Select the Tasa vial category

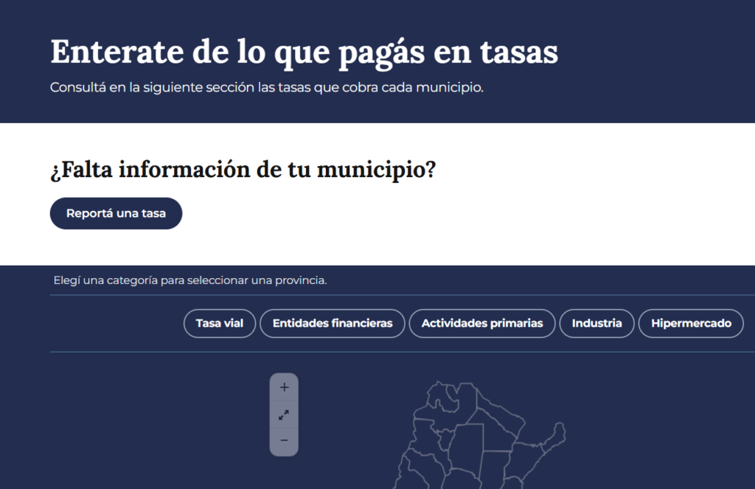coord(220,323)
